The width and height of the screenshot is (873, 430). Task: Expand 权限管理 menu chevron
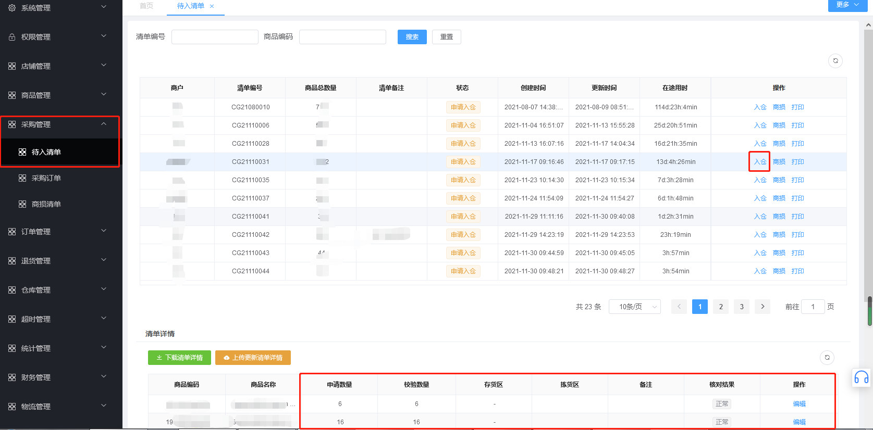104,36
